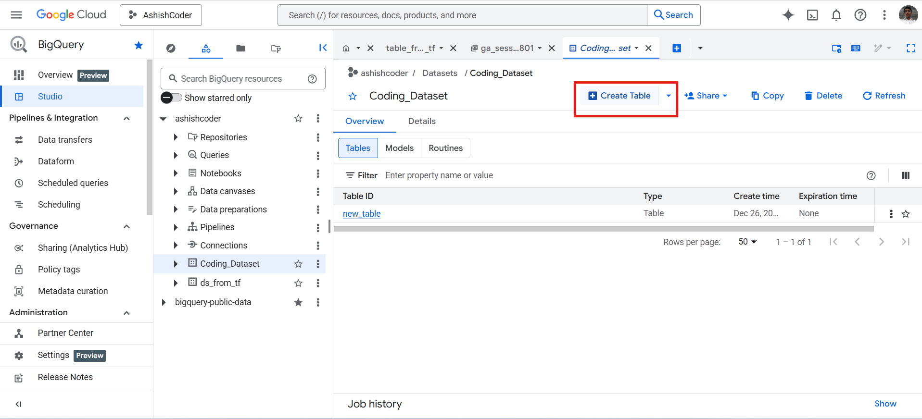Screen dimensions: 922x419
Task: Star Coding_Dataset beside its title
Action: click(x=353, y=96)
